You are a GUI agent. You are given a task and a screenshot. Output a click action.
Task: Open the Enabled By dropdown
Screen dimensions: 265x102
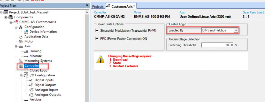236,31
